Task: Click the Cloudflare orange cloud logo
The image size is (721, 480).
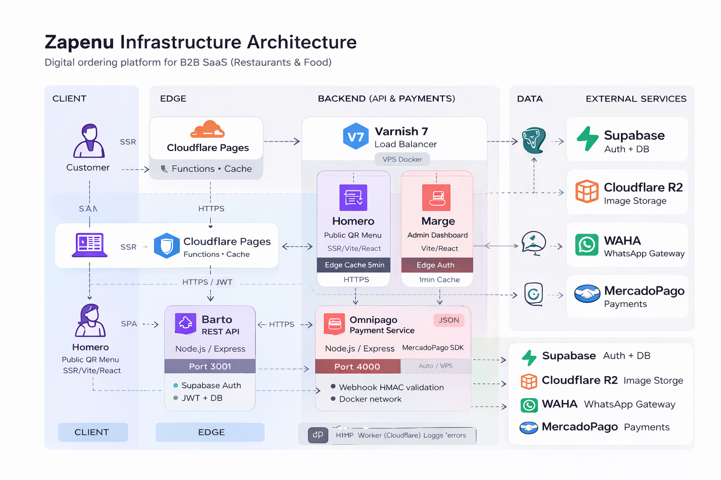Action: coord(207,129)
